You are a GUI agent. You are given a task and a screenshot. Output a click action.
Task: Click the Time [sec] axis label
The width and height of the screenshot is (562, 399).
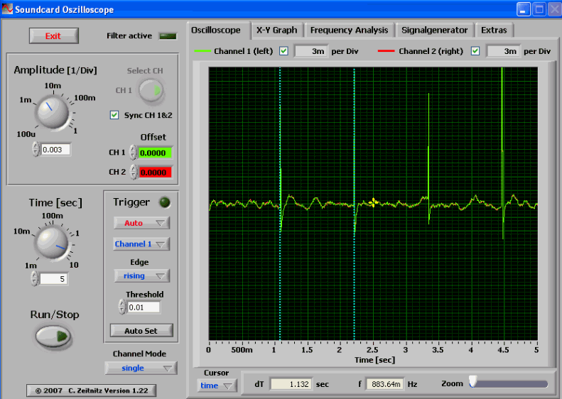point(375,360)
